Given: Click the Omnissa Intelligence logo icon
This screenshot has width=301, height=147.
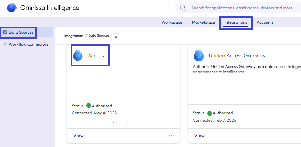Looking at the screenshot, I should (12, 8).
